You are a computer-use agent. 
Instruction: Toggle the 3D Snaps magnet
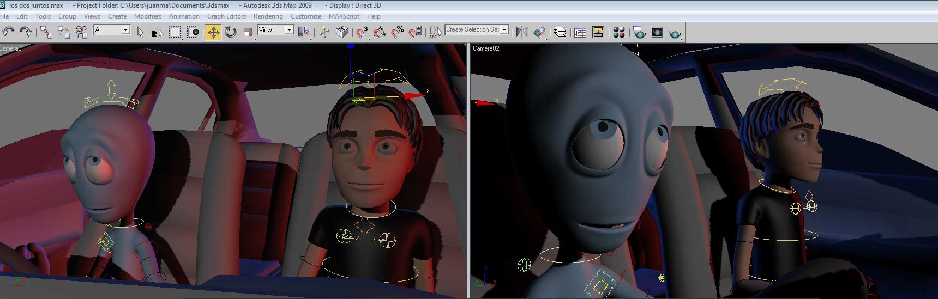pos(362,32)
